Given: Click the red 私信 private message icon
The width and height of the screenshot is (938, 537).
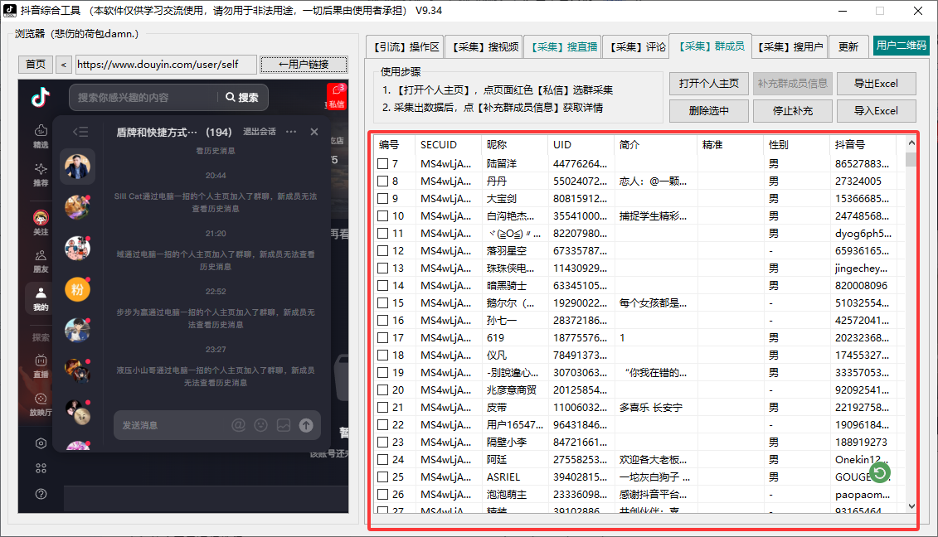Looking at the screenshot, I should tap(336, 97).
